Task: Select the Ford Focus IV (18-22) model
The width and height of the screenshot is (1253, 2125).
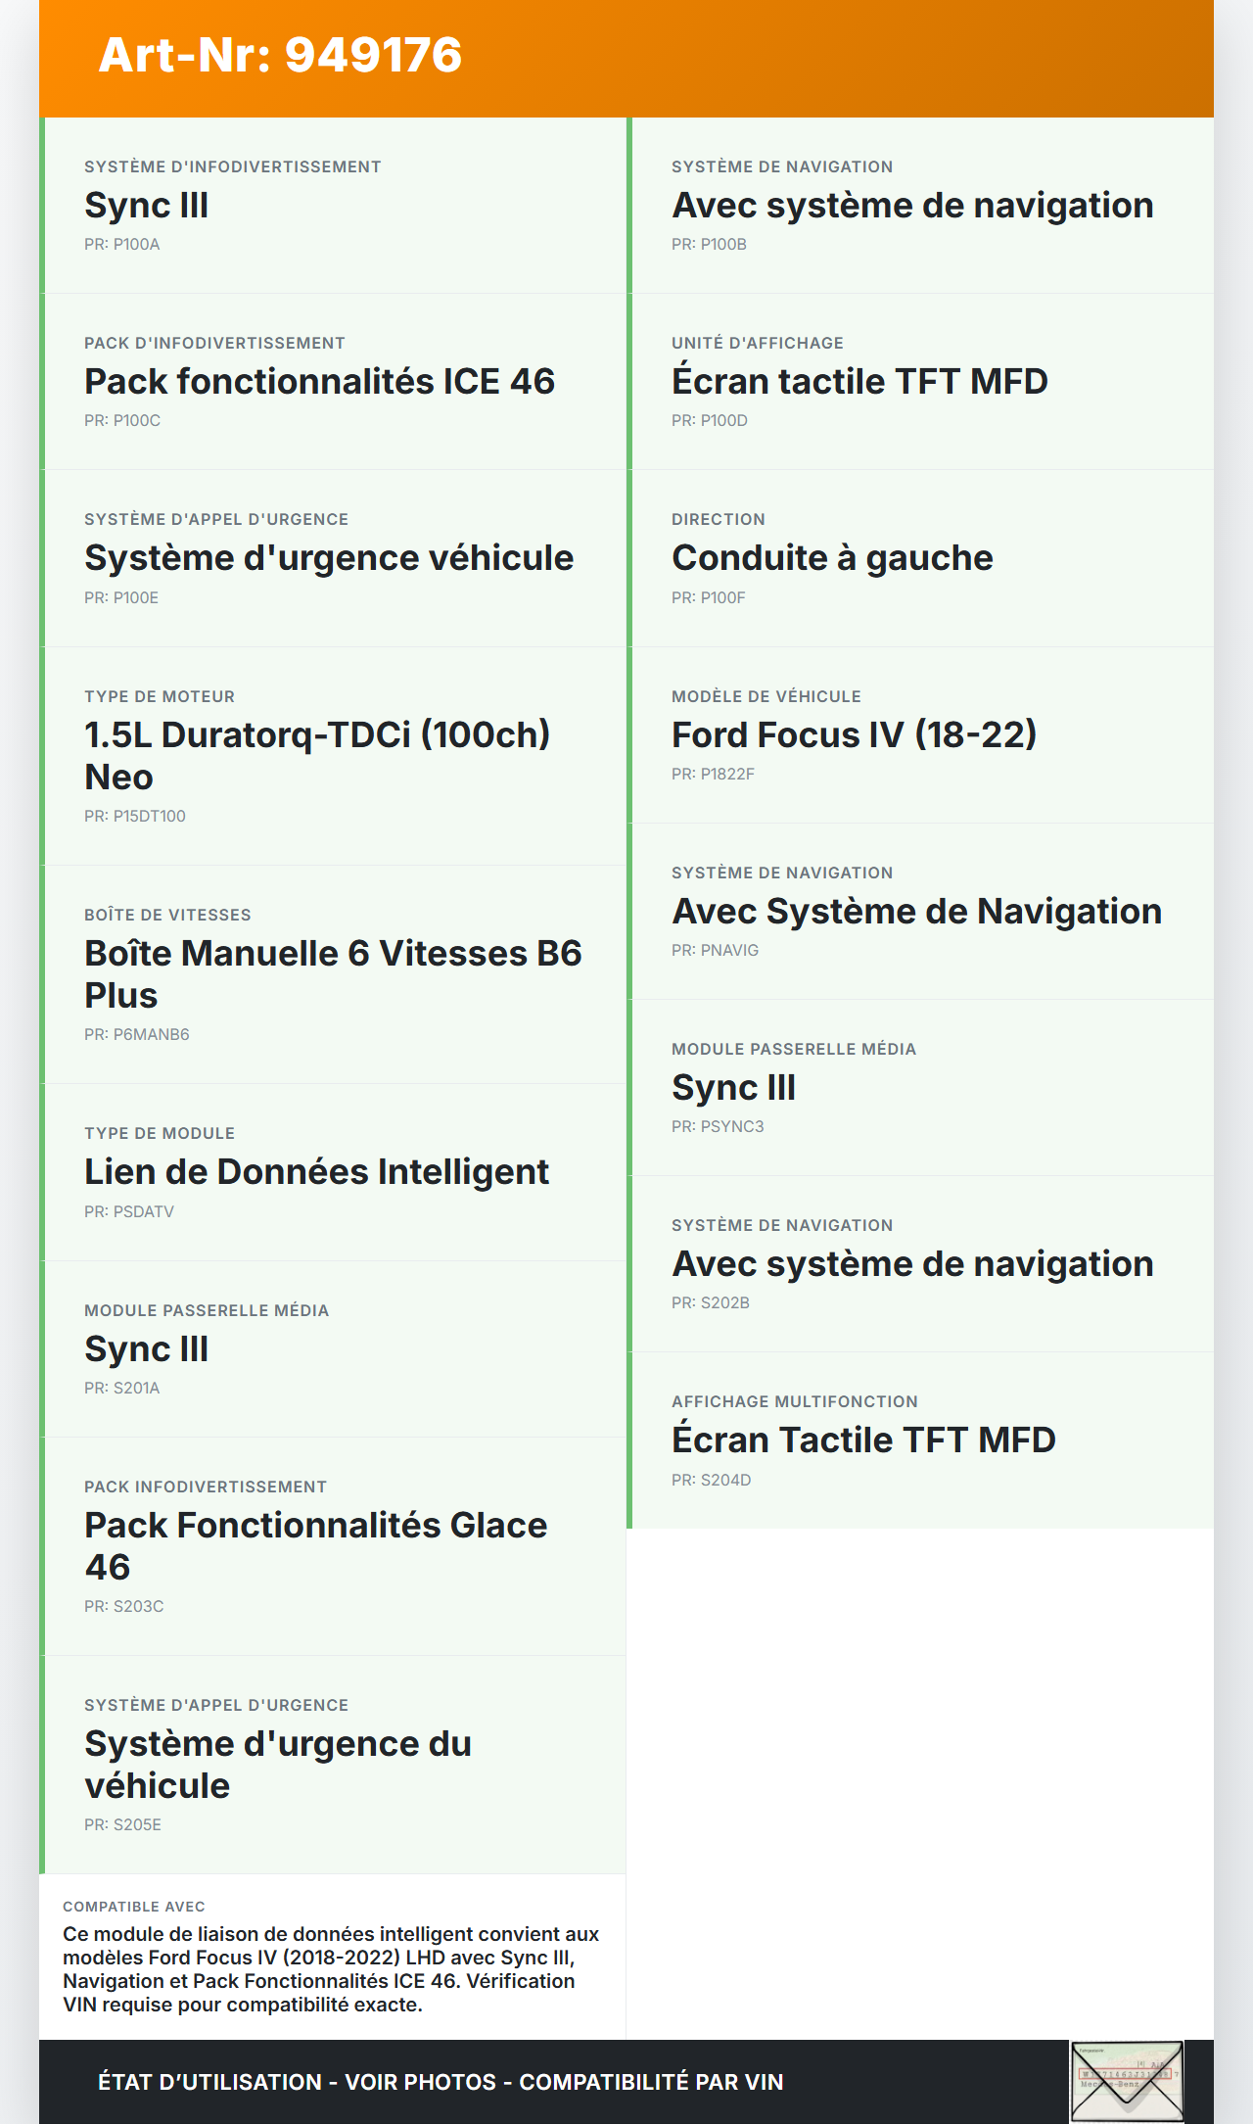Action: tap(920, 734)
